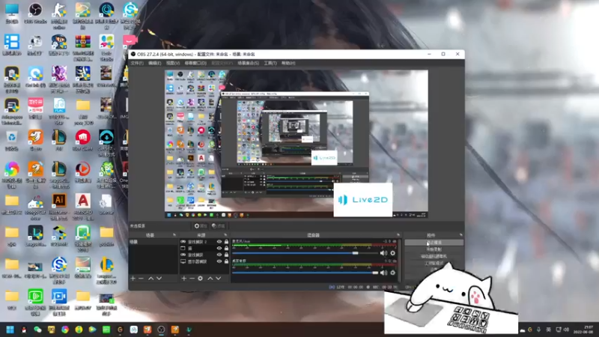Open QQ penguin icon in taskbar
599x337 pixels.
24,330
